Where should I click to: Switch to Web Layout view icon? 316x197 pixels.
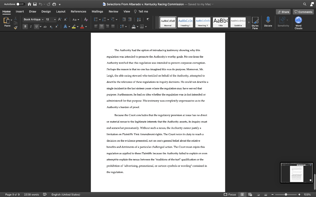coord(250,195)
